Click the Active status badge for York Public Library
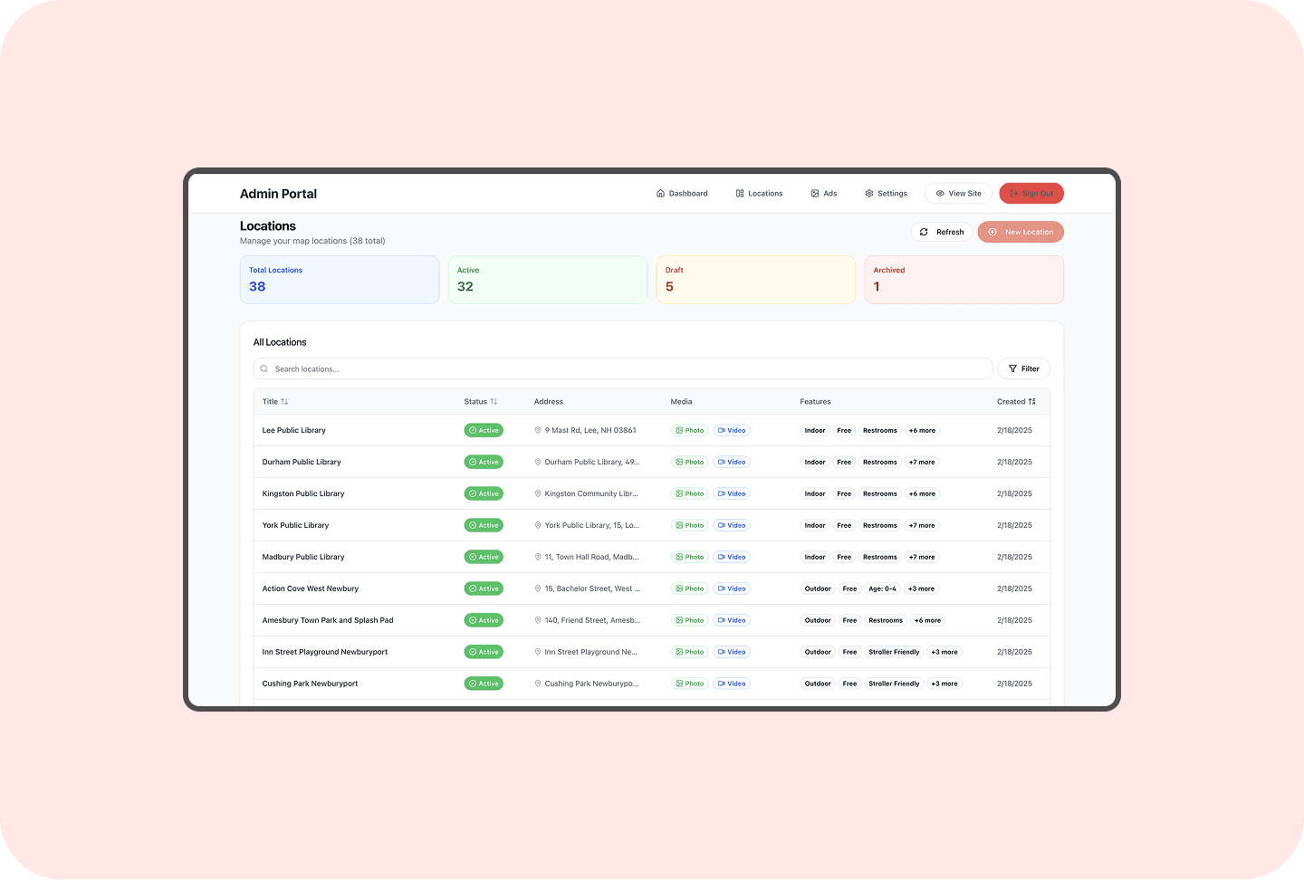The width and height of the screenshot is (1304, 880). tap(484, 526)
